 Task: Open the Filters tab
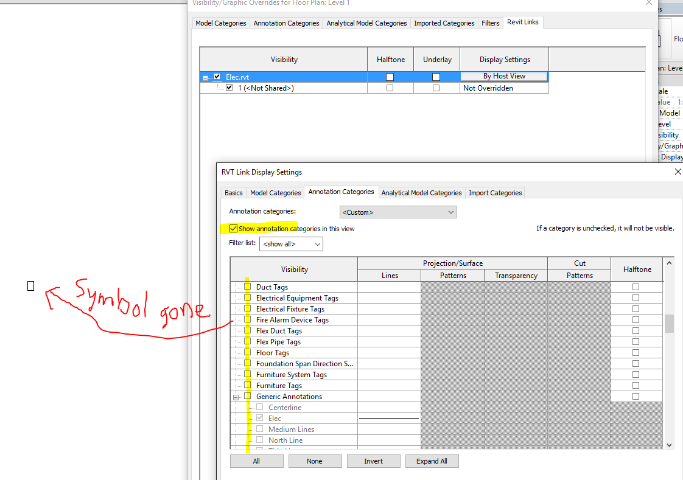point(490,23)
